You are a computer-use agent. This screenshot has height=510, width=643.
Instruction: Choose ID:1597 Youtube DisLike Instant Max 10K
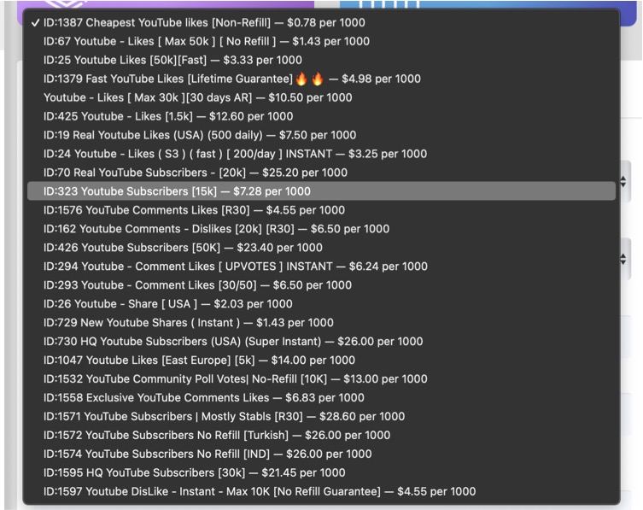(321, 491)
